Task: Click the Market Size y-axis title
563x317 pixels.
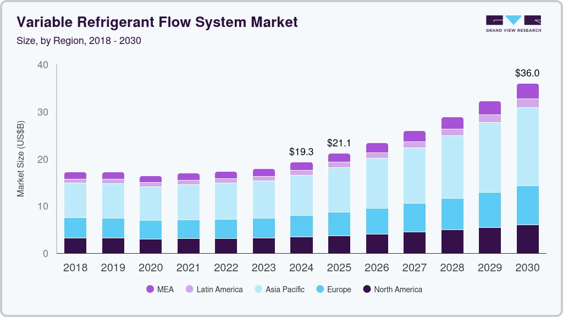Action: (20, 158)
